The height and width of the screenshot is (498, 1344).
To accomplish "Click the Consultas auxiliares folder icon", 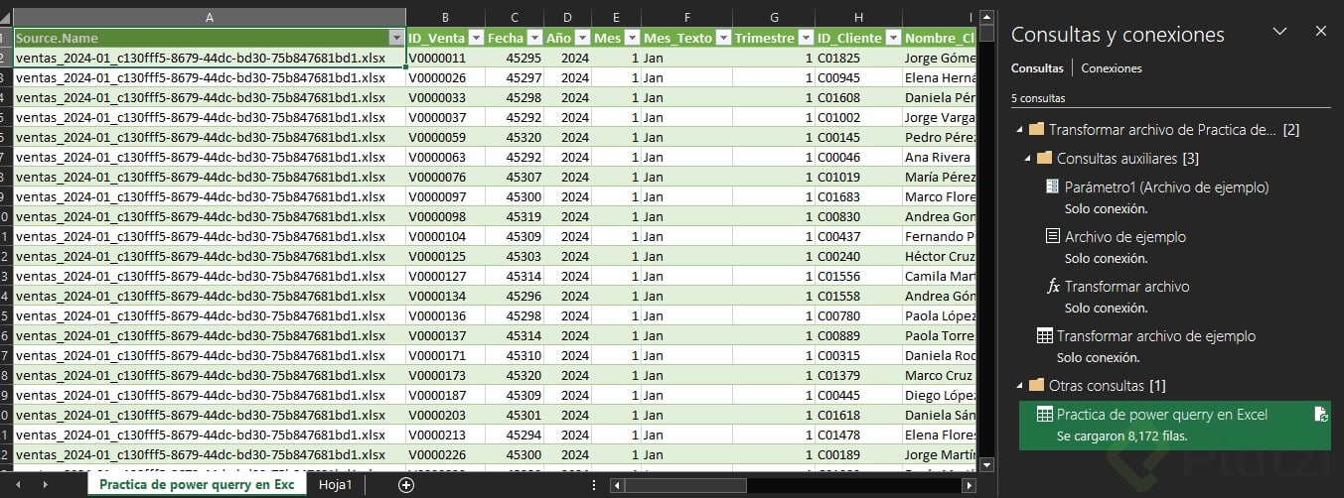I will [1044, 158].
